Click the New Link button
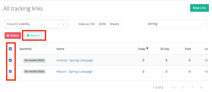Image resolution: width=212 pixels, height=92 pixels. 199,8
